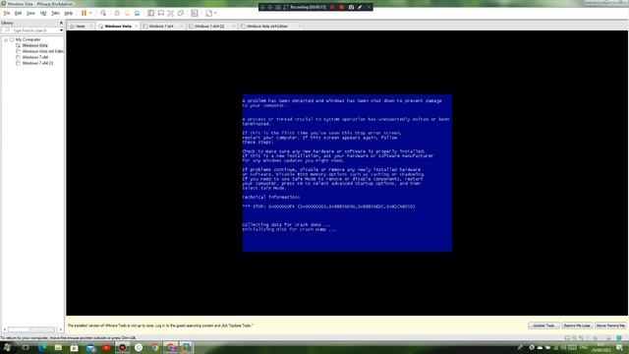Screen dimensions: 629x354
Task: Select My Computer in the Library tree
Action: click(x=29, y=39)
